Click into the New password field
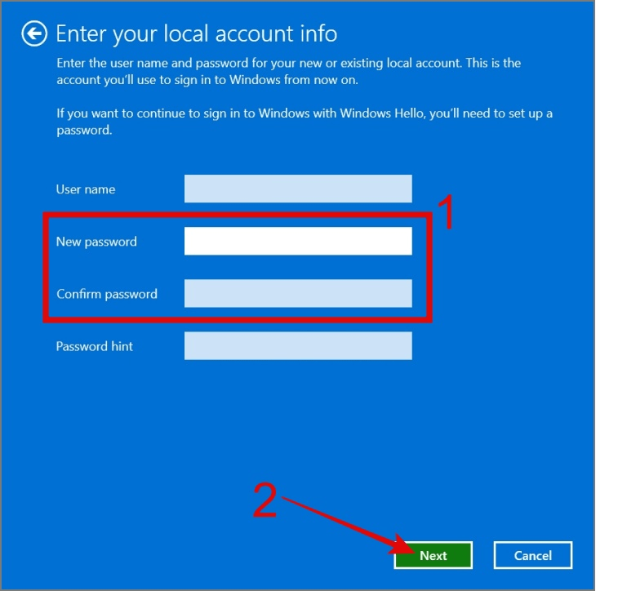 (298, 241)
